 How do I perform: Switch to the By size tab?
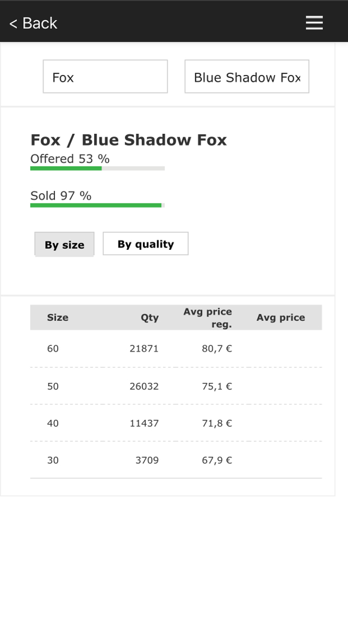[x=64, y=244]
